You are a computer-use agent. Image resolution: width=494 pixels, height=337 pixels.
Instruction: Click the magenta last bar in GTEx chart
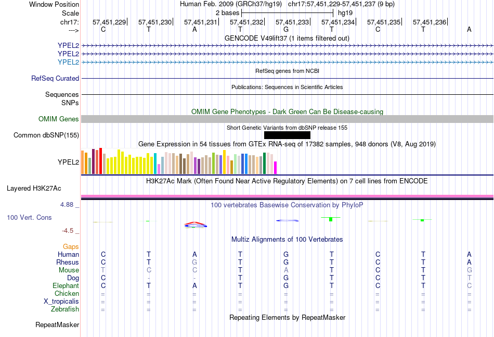pyautogui.click(x=276, y=168)
